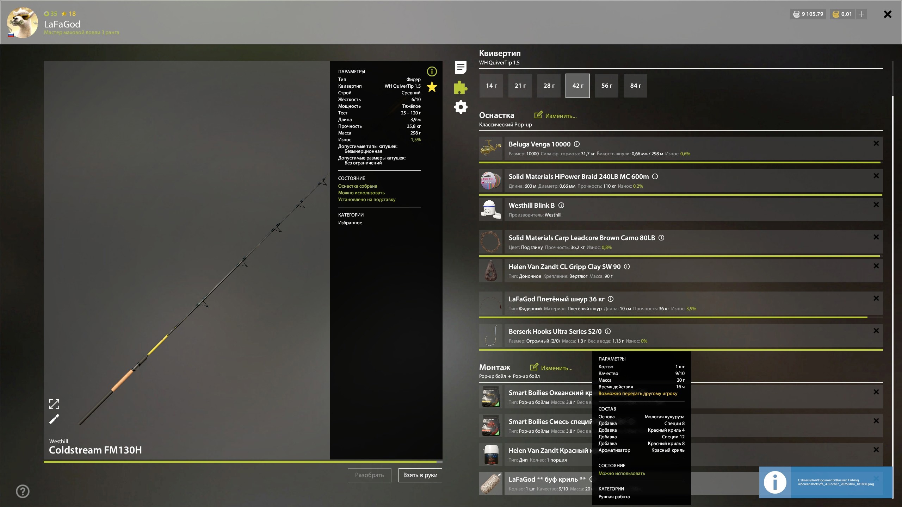Open the gear settings icon beside rod panel
Screen dimensions: 902x507
pyautogui.click(x=461, y=107)
